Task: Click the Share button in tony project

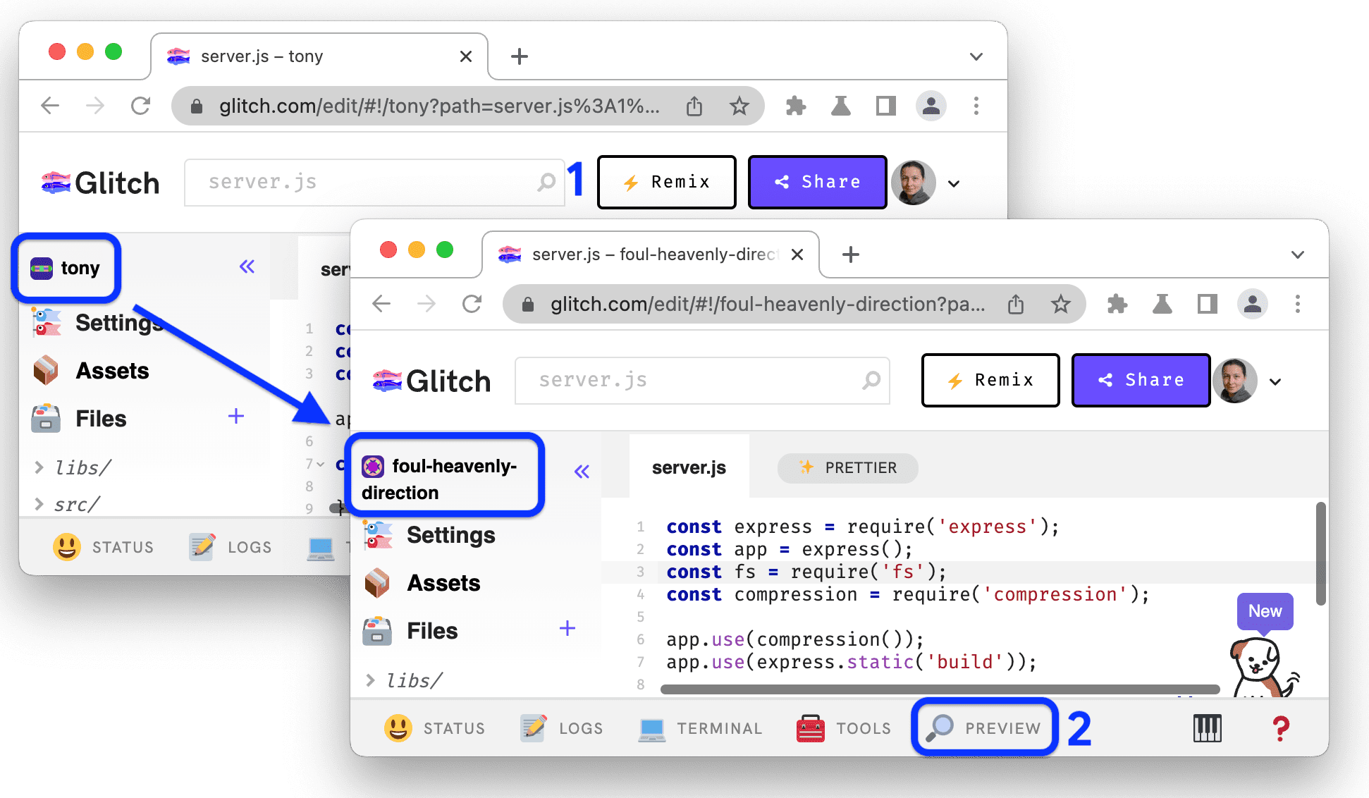Action: [816, 180]
